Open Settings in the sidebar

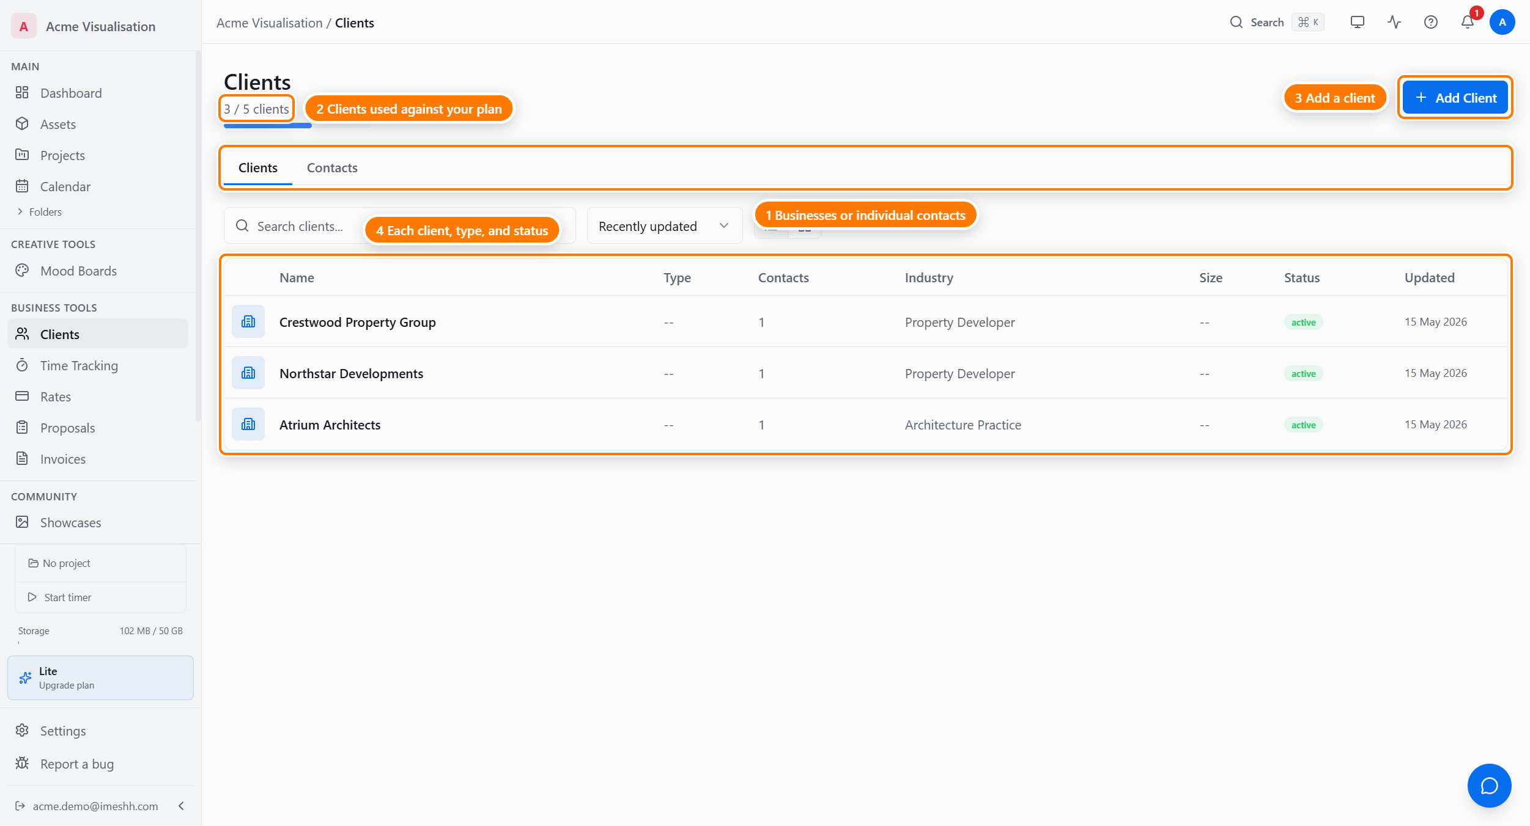pyautogui.click(x=98, y=731)
